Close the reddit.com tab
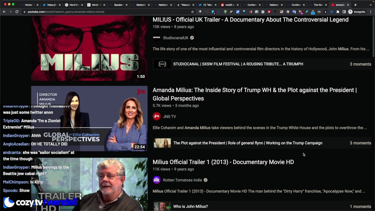This screenshot has height=211, width=375. (237, 5)
